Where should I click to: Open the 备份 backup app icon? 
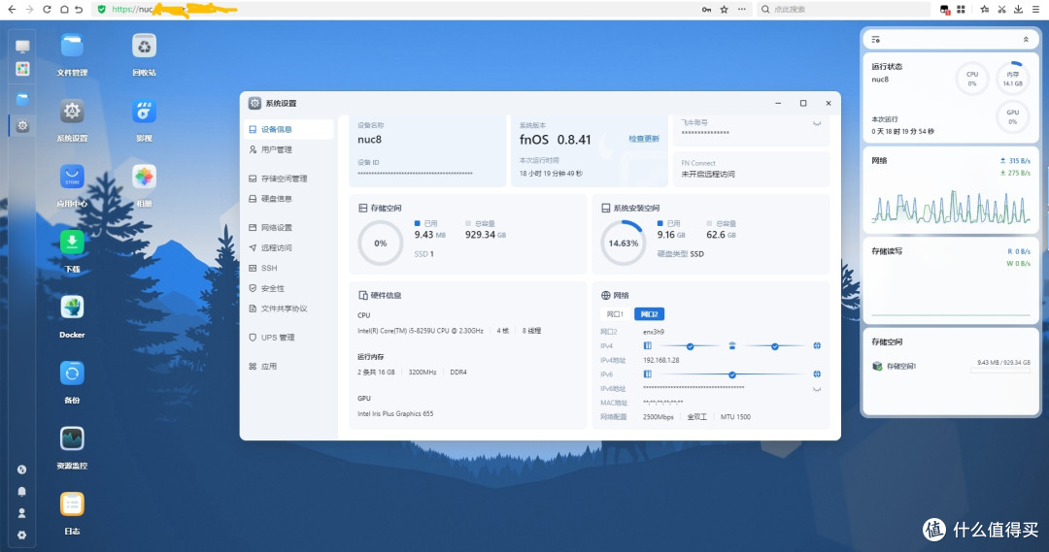pyautogui.click(x=72, y=373)
